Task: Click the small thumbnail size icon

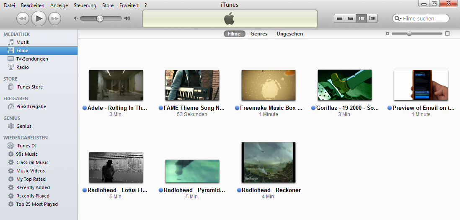Action: pyautogui.click(x=388, y=33)
